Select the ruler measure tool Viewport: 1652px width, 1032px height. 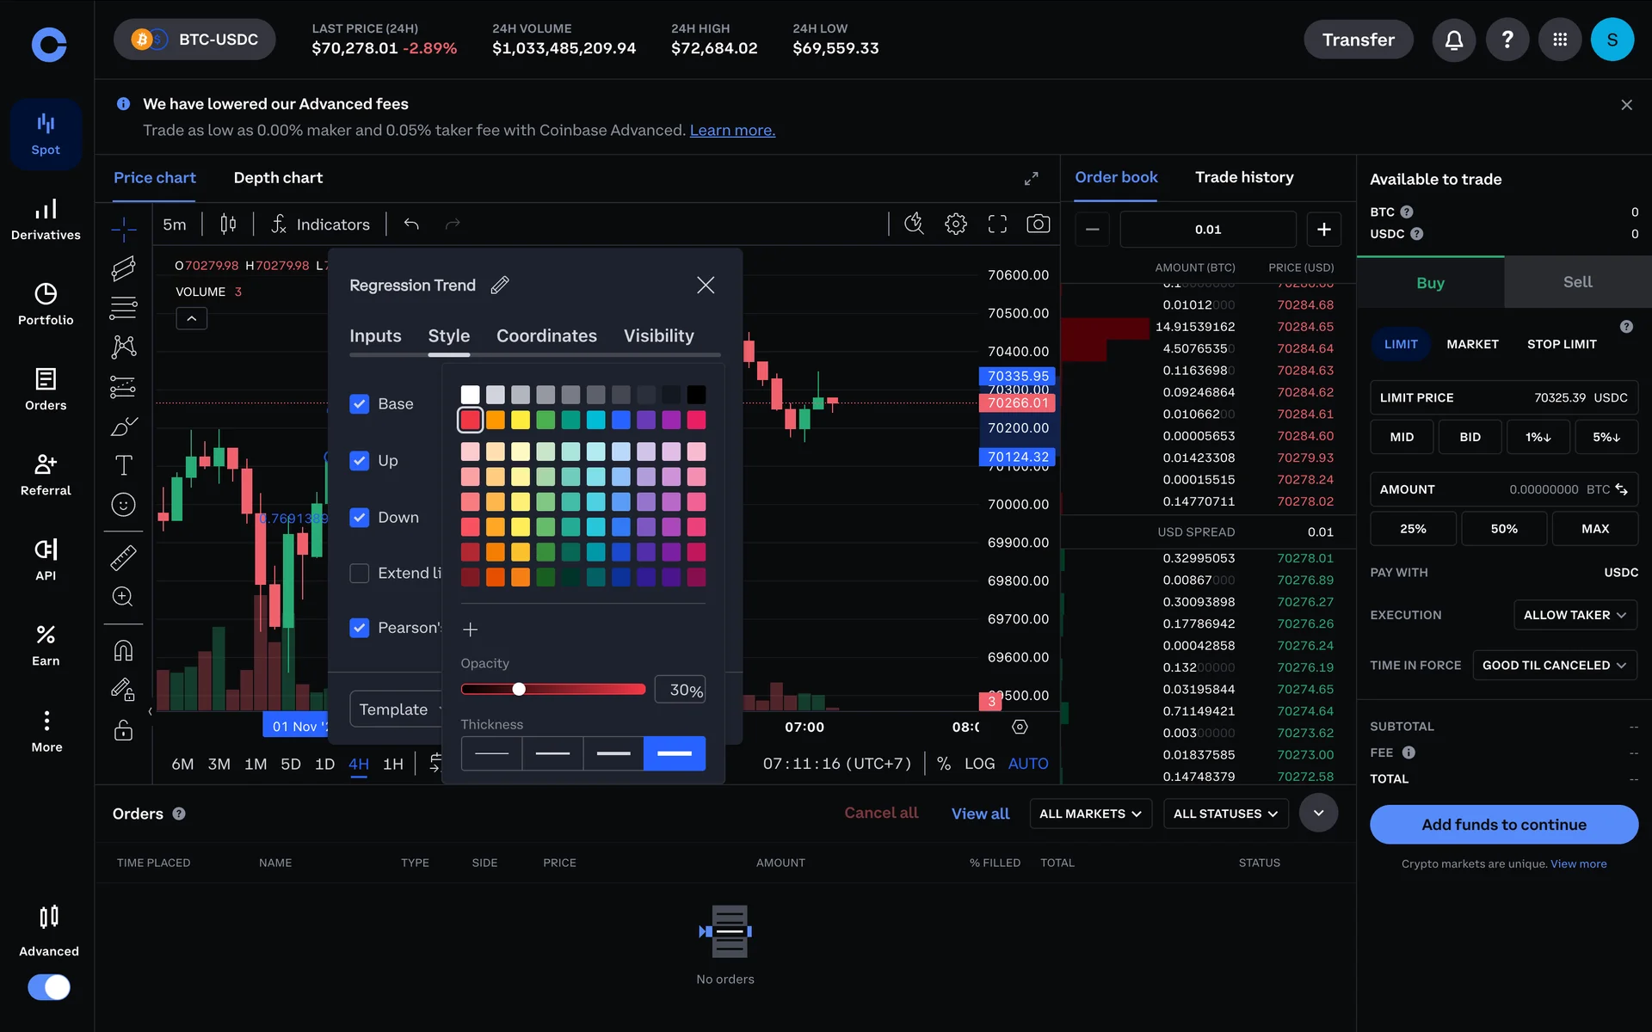tap(123, 558)
